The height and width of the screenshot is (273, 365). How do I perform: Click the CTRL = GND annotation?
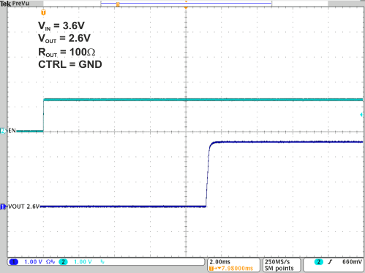(70, 64)
